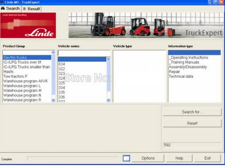Select Repair information type

[194, 72]
